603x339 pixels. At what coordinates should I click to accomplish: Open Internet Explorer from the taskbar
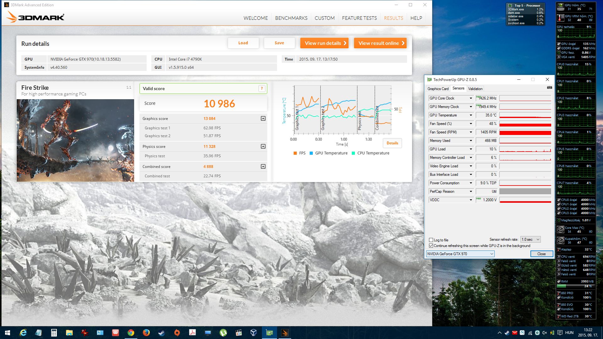click(x=23, y=333)
